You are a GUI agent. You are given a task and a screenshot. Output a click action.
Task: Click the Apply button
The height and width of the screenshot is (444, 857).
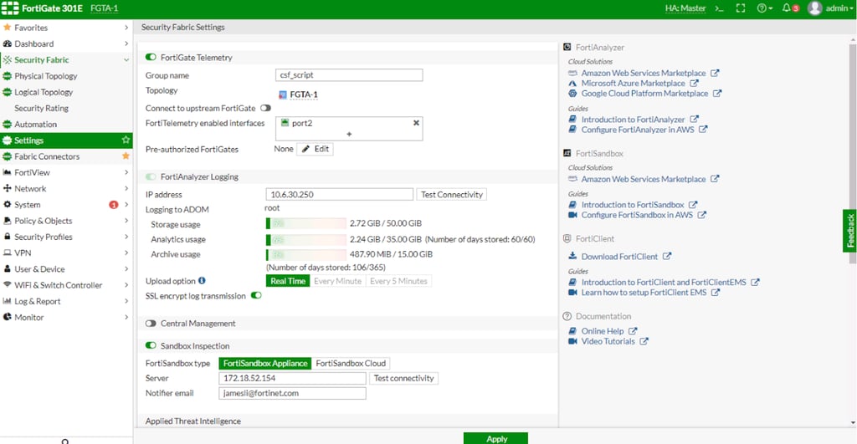click(496, 438)
